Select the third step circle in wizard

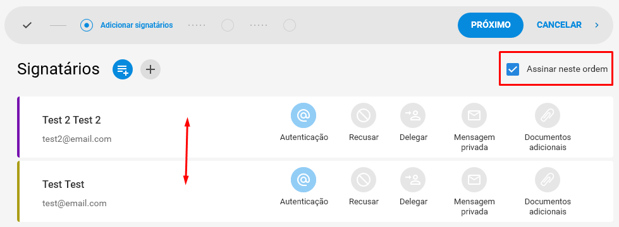(228, 25)
